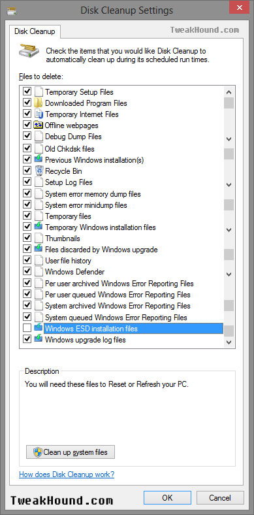
Task: Click the Cancel button
Action: click(220, 498)
